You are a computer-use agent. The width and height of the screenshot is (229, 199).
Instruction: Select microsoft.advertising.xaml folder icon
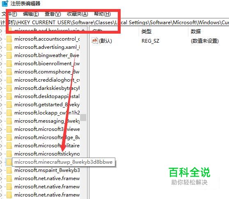click(9, 47)
